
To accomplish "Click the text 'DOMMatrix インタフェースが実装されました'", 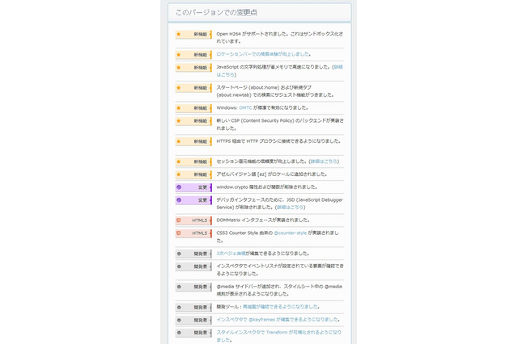I will (x=263, y=220).
